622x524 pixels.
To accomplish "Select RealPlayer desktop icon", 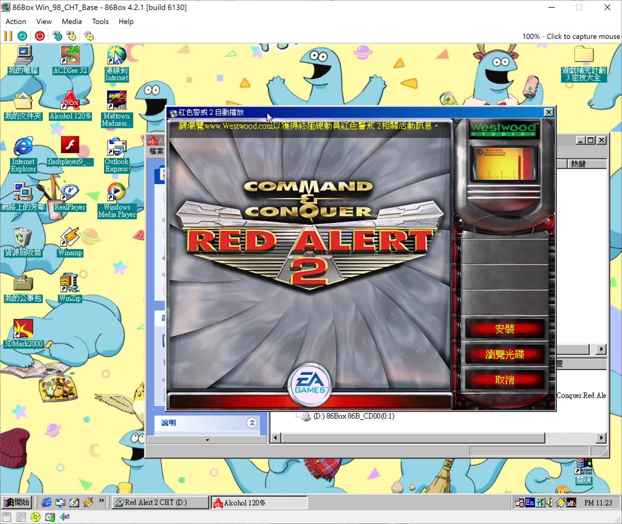I will tap(70, 197).
